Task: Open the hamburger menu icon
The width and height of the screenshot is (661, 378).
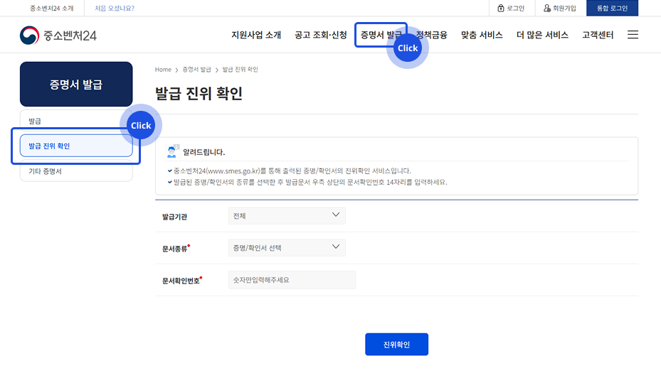Action: (x=633, y=35)
